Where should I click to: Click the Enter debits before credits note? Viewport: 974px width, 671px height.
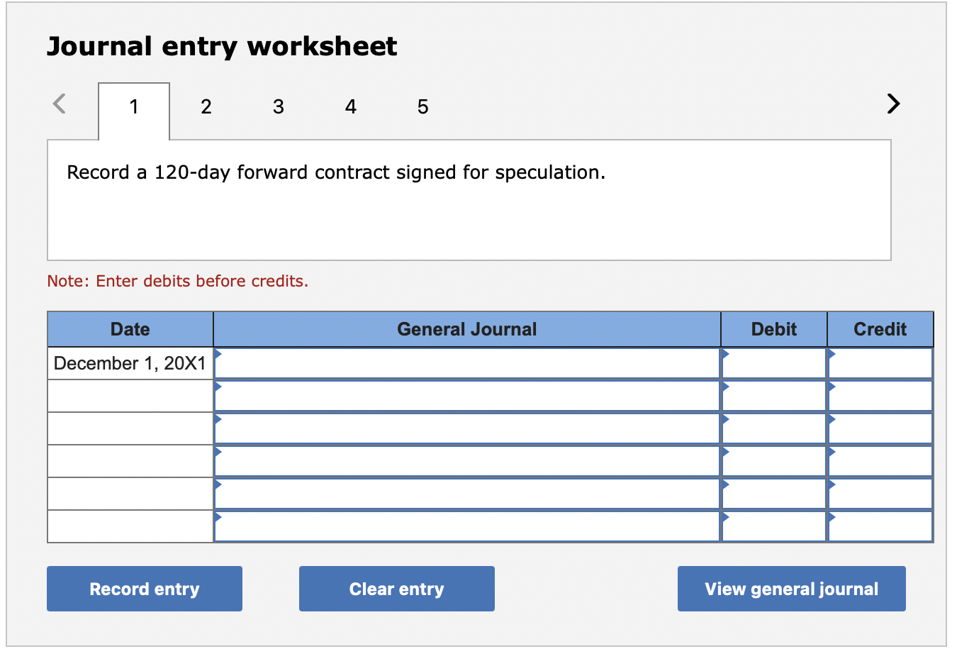point(178,281)
